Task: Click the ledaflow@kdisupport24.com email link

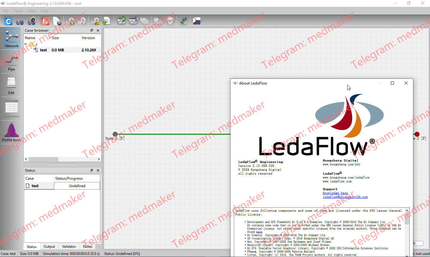Action: (345, 197)
